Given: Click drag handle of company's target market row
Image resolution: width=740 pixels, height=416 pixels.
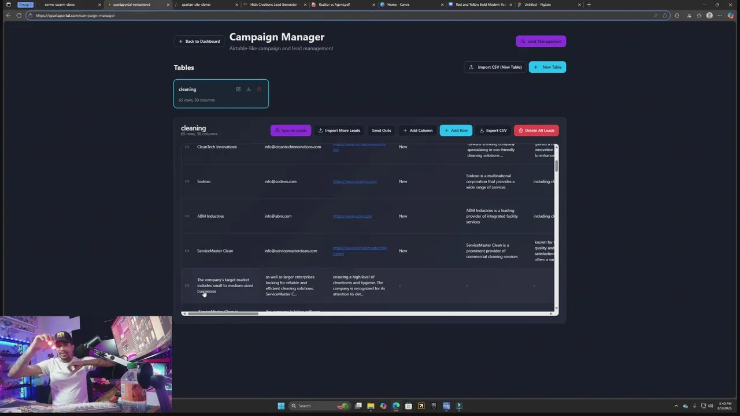Looking at the screenshot, I should click(x=187, y=285).
